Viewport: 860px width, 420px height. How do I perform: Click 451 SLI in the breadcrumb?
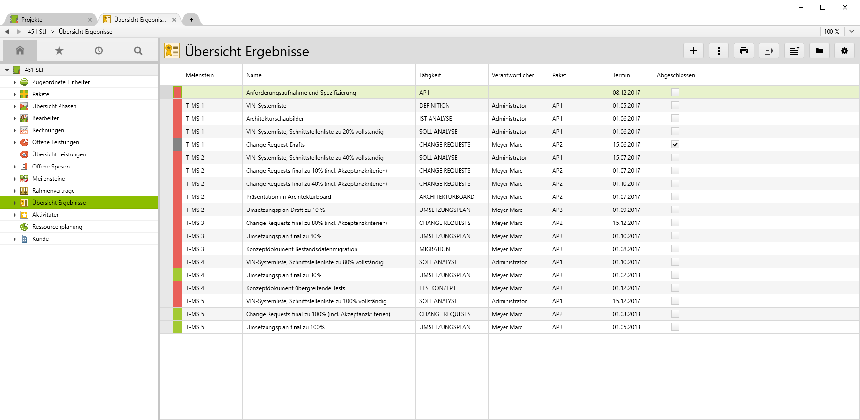click(x=37, y=32)
